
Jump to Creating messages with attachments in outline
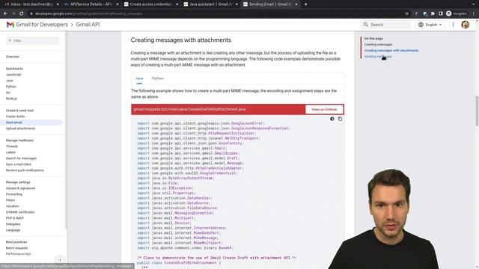(x=391, y=50)
